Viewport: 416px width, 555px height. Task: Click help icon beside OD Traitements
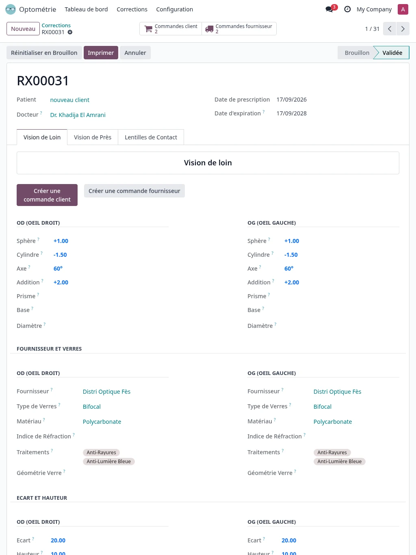52,451
